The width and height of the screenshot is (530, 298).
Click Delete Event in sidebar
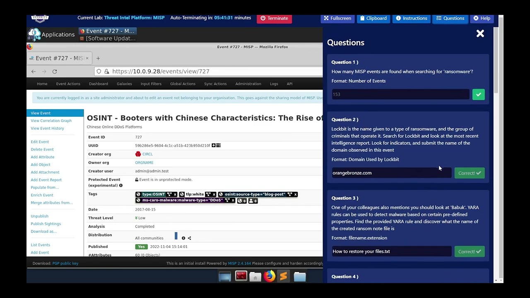[42, 149]
